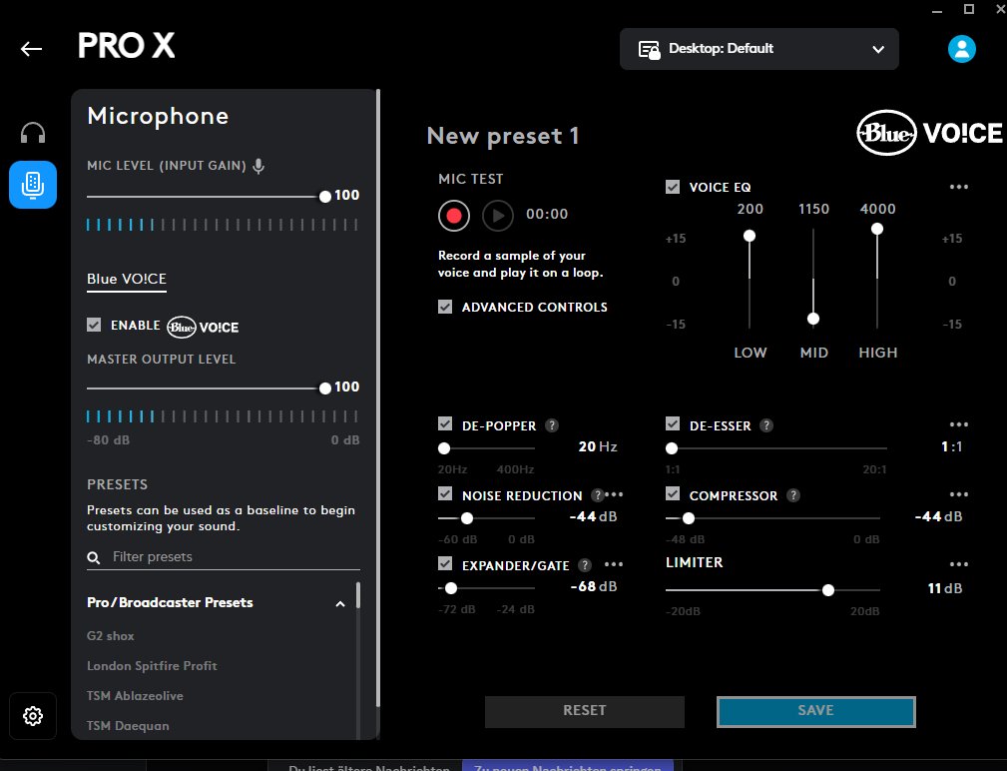Select the London Spitfire Profit preset
Image resolution: width=1007 pixels, height=771 pixels.
click(x=153, y=665)
